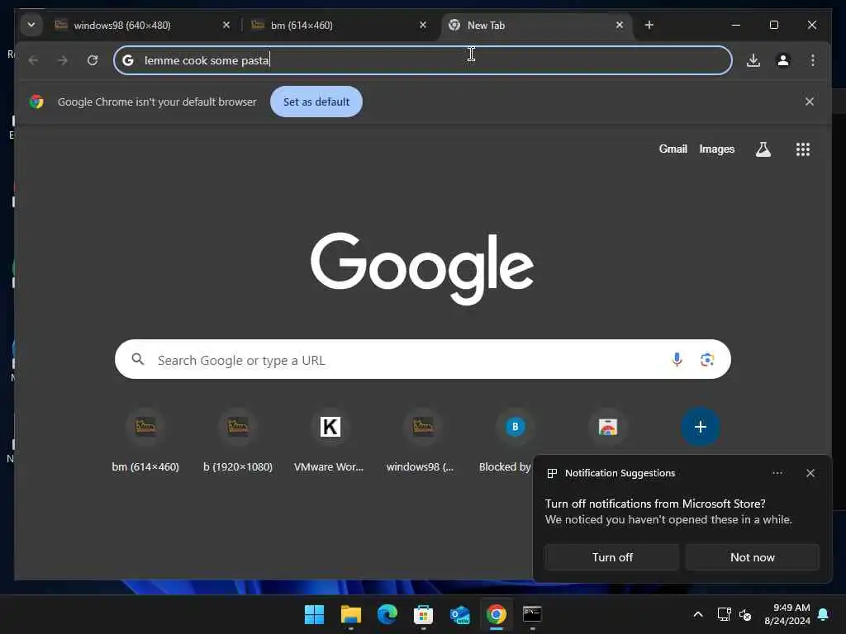
Task: Click the Notification Suggestions icon in popup header
Action: pyautogui.click(x=552, y=473)
